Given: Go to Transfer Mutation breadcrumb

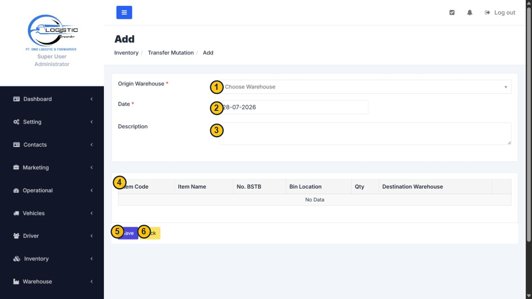Looking at the screenshot, I should [x=171, y=53].
